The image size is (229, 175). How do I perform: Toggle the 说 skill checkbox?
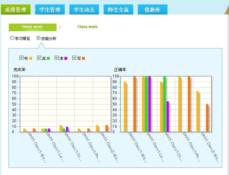39,58
